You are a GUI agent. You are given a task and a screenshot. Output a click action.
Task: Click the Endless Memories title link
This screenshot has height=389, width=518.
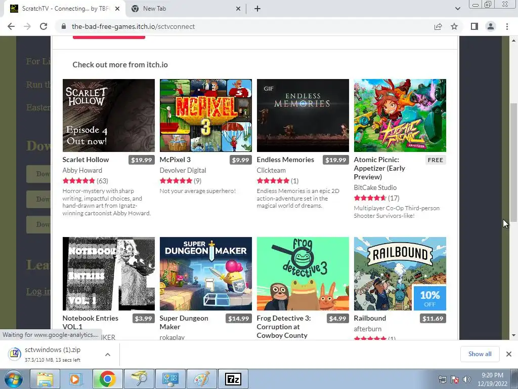tap(285, 160)
